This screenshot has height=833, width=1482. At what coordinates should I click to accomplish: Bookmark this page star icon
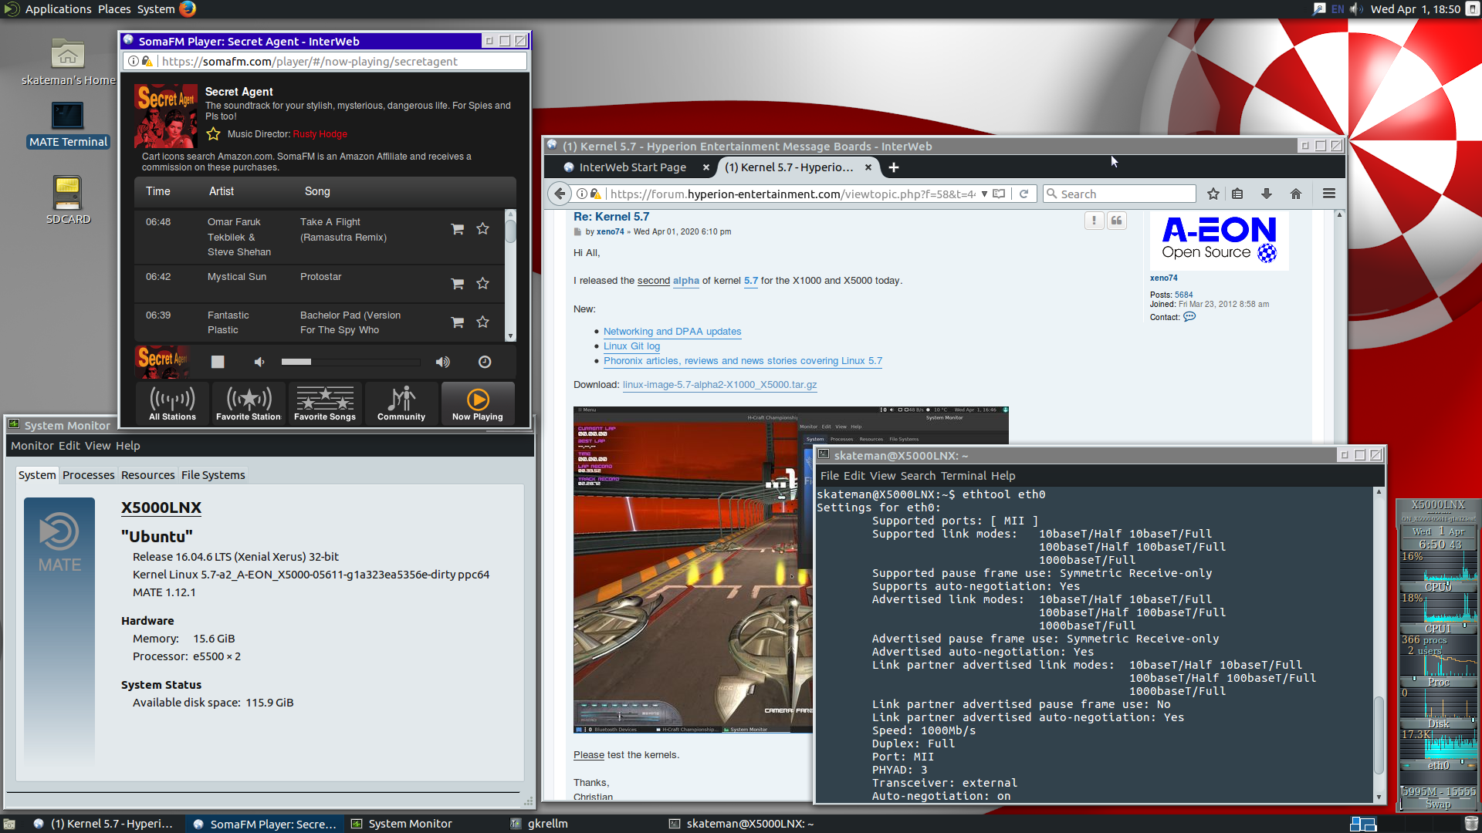click(1213, 194)
